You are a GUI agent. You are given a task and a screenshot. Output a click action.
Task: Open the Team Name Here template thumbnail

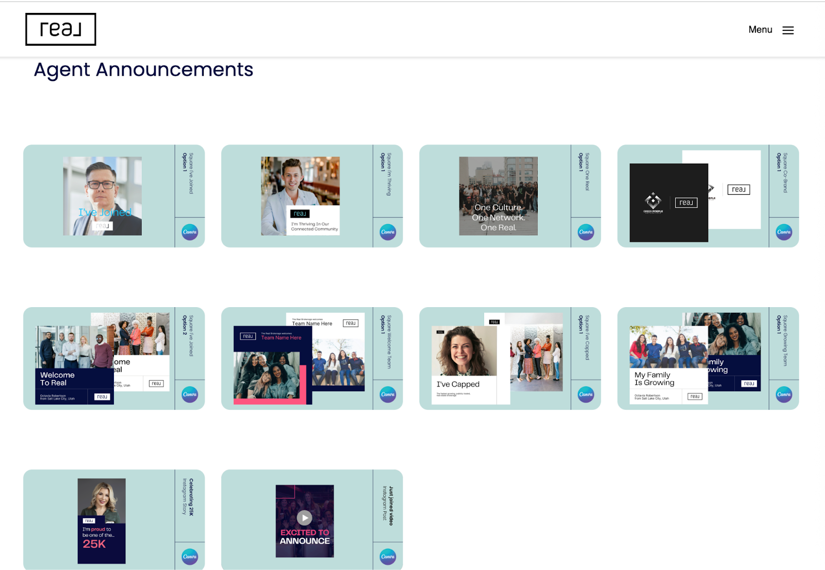pos(273,365)
